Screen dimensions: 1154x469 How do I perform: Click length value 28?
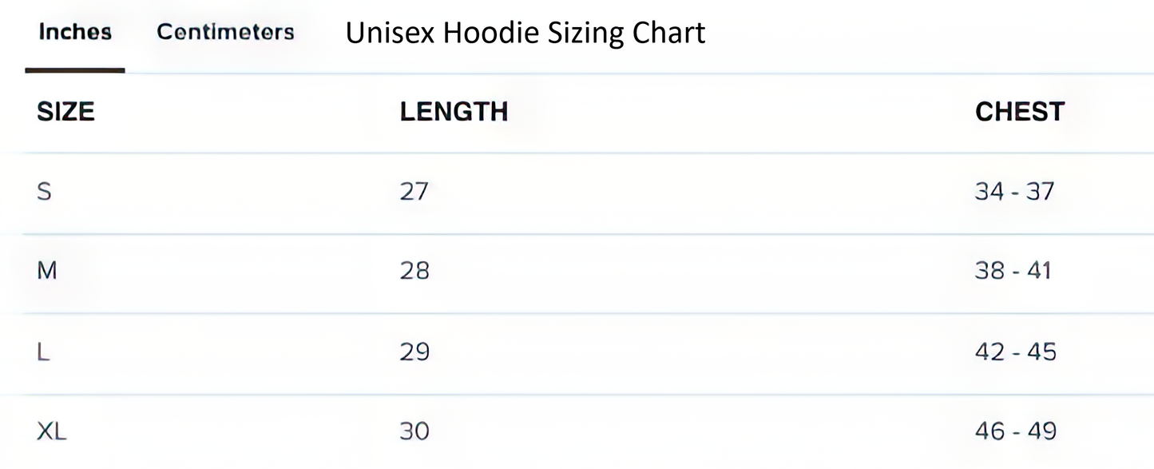pos(414,271)
